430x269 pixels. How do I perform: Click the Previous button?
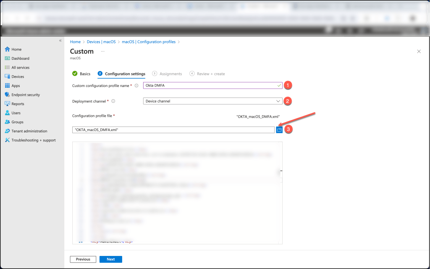83,259
